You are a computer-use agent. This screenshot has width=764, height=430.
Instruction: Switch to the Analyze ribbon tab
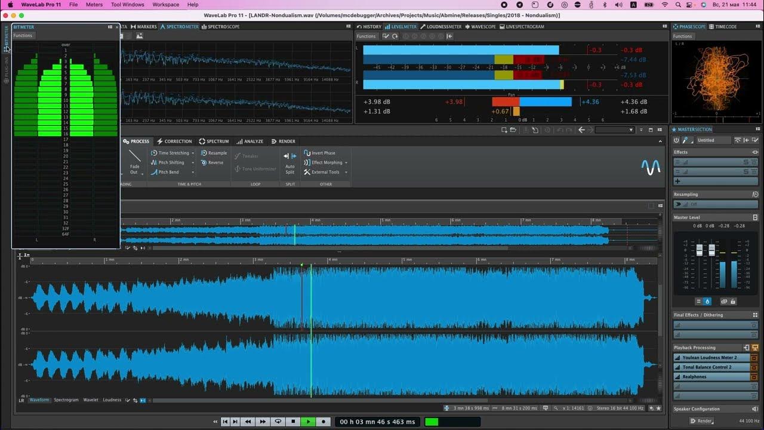pos(249,142)
